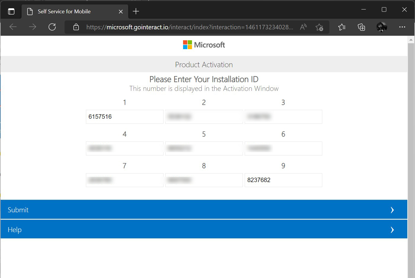Click the chevron on the Submit bar
Screen dimensions: 415x278
pos(392,210)
